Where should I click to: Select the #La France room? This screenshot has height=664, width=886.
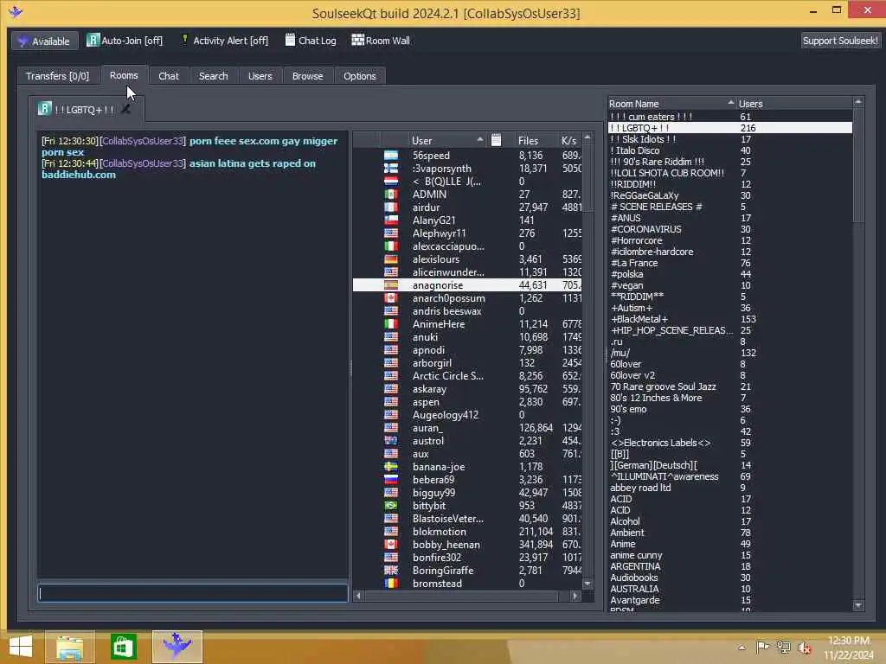pyautogui.click(x=730, y=263)
